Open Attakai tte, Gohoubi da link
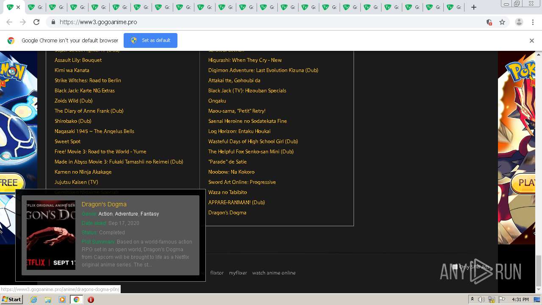Screen dimensions: 542x305 tap(234, 80)
